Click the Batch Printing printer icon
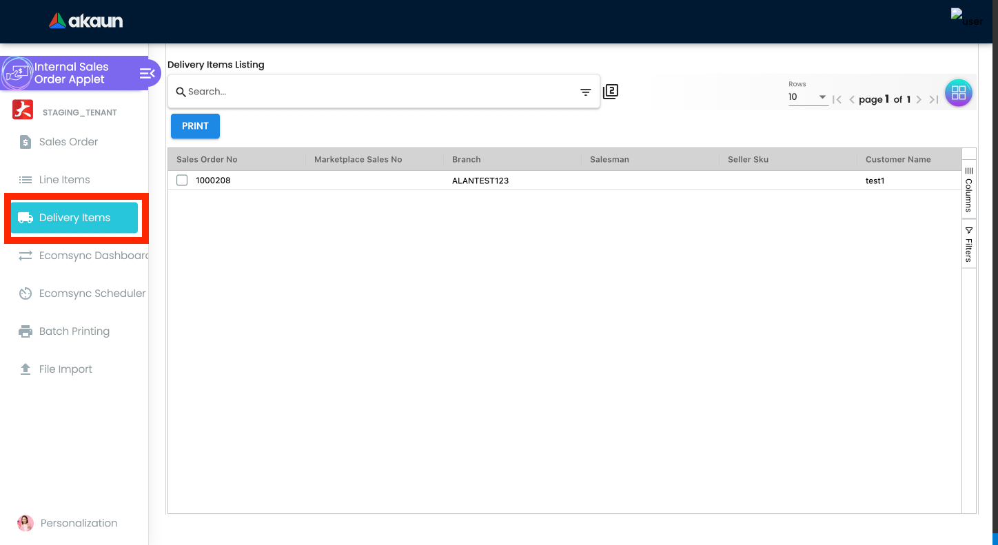The height and width of the screenshot is (545, 998). 26,331
